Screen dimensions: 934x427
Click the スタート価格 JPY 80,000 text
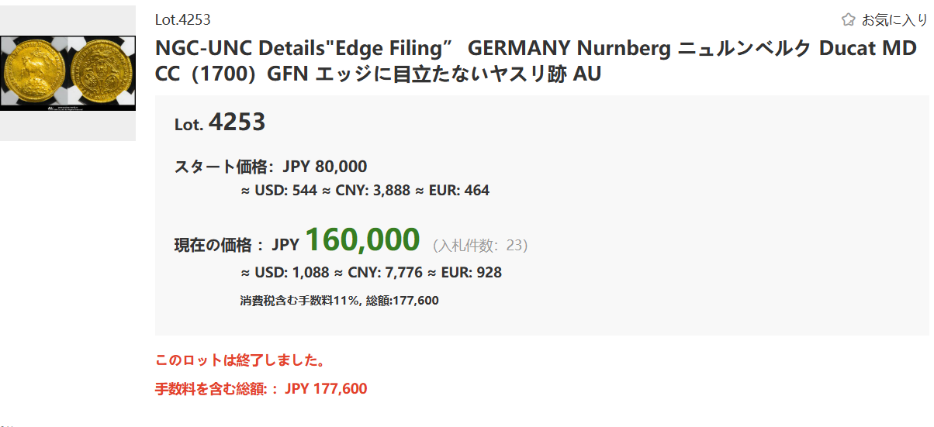(x=271, y=166)
